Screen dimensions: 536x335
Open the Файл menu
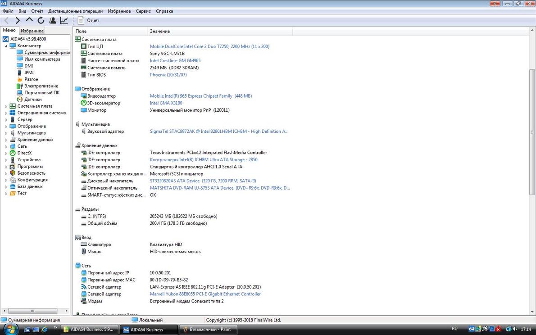8,11
